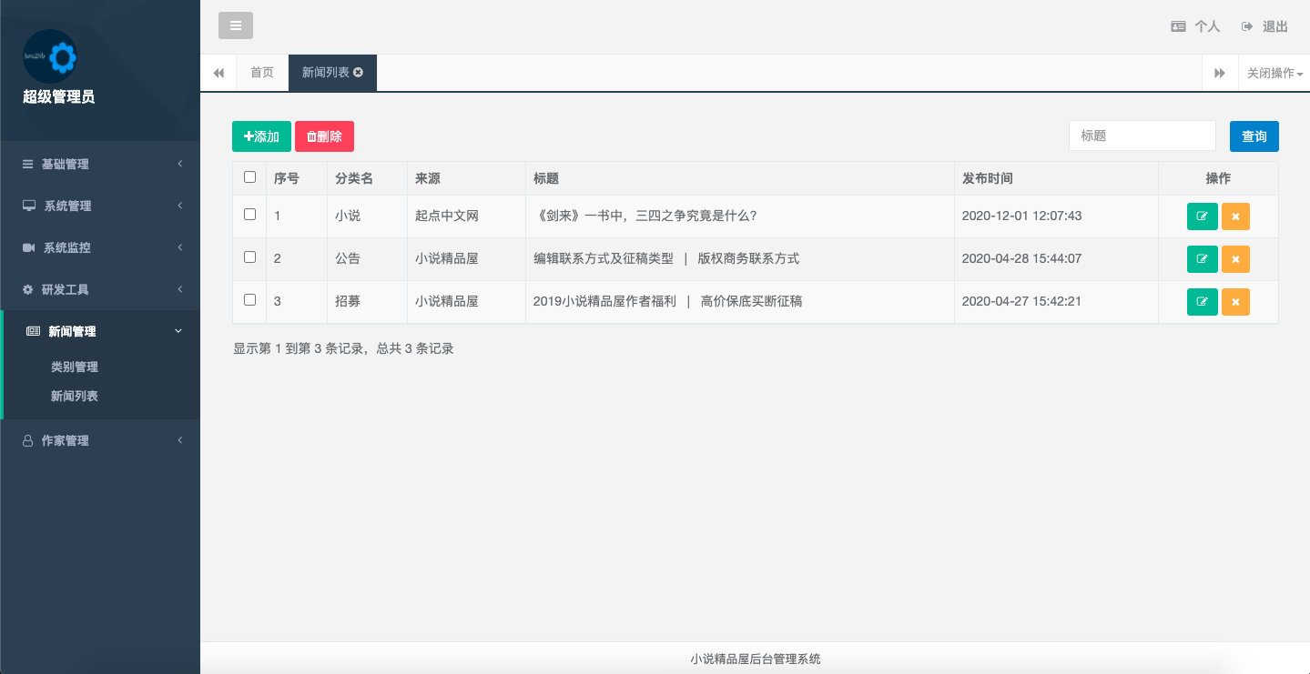Screen dimensions: 1310x674
Task: Click timestamp 2020-12-01 12:07:43
Action: coord(1021,216)
